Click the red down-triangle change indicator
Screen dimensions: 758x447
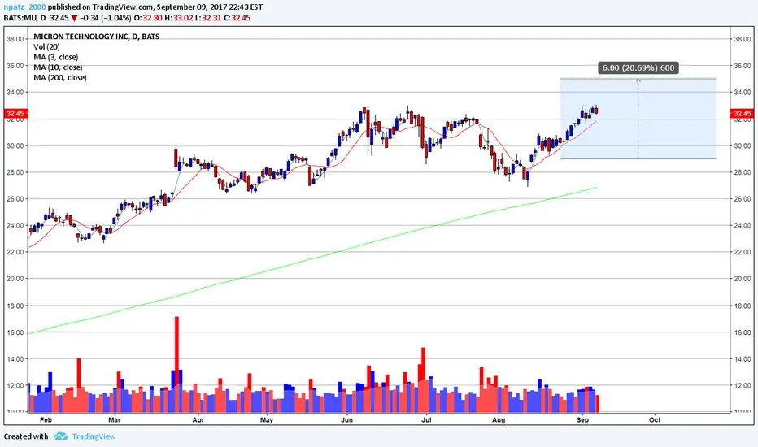click(74, 18)
